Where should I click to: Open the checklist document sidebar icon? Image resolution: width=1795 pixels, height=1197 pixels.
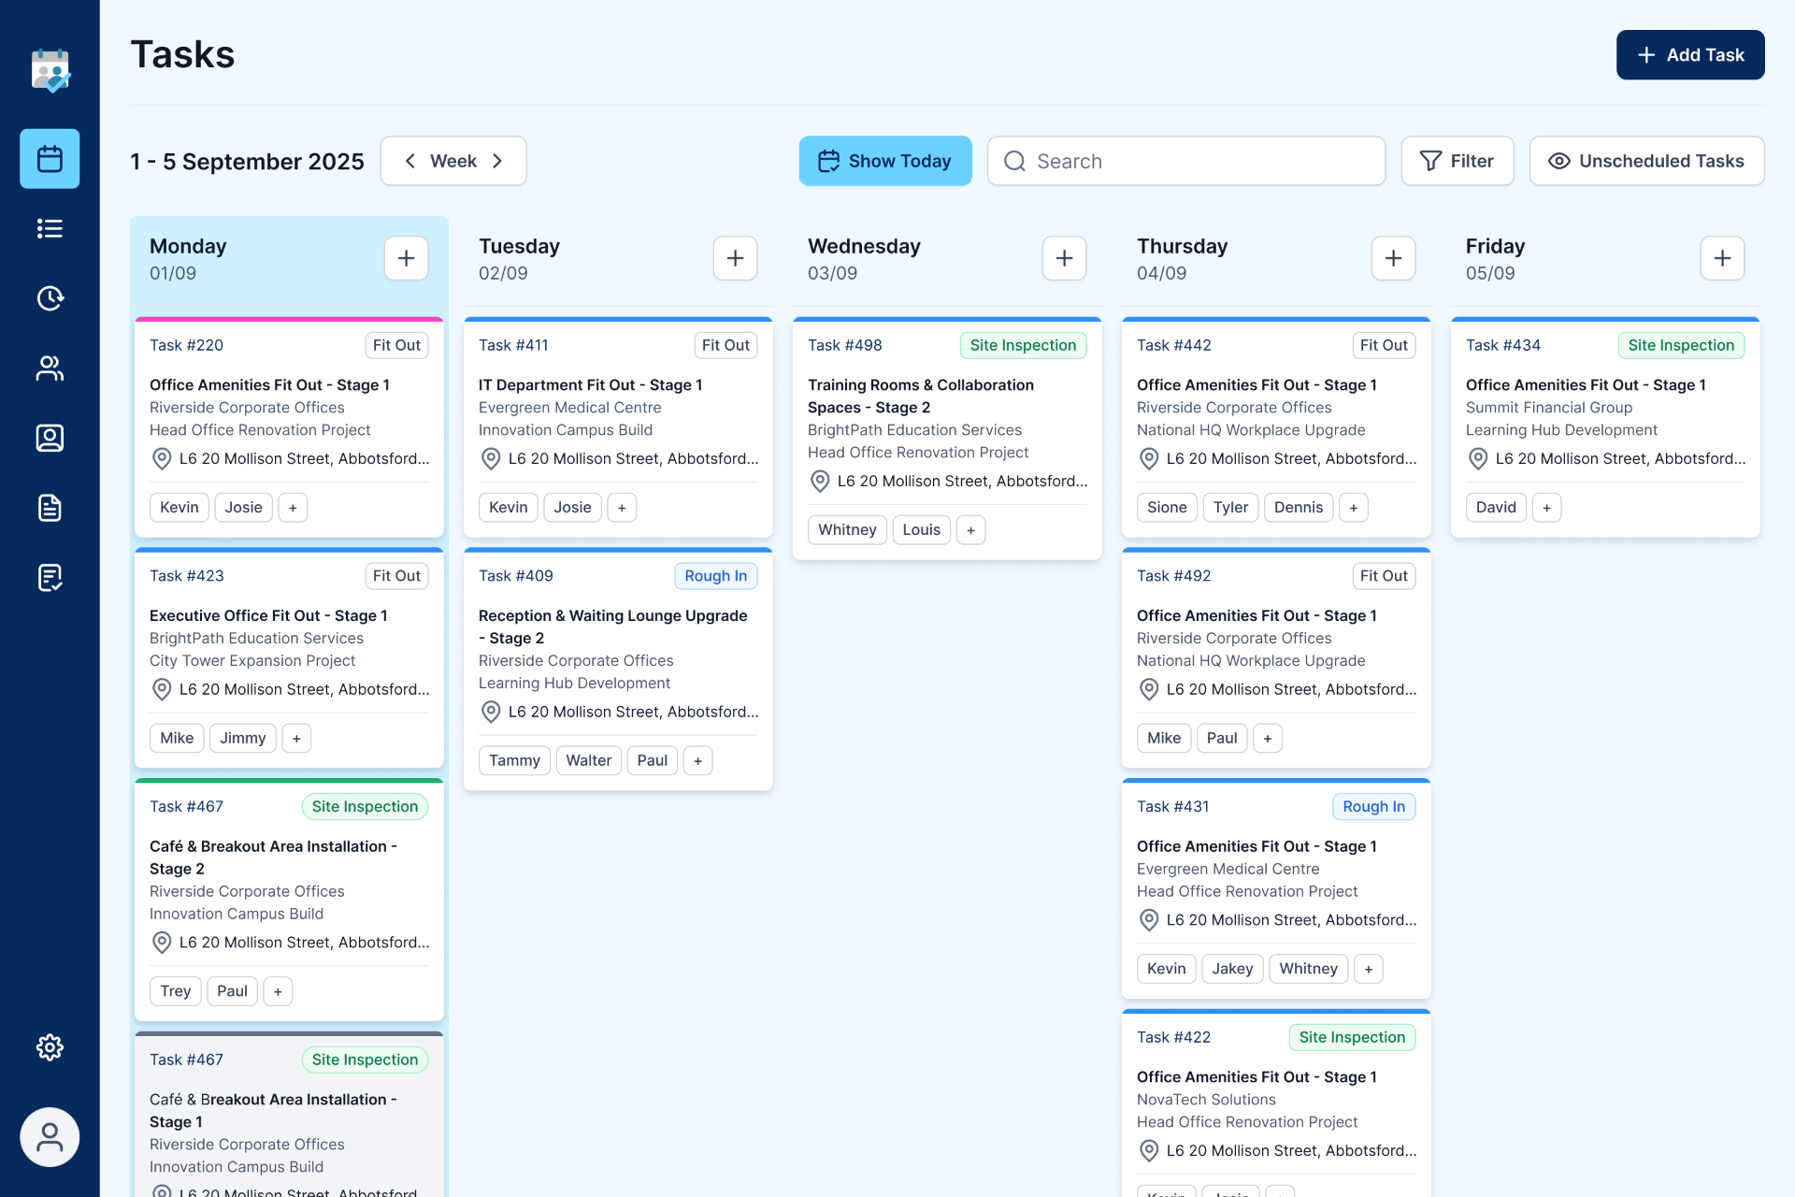(50, 578)
